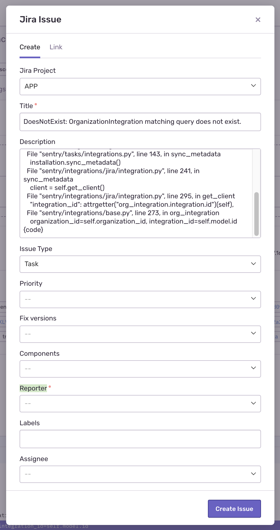The image size is (280, 530).
Task: Click the 'Reporter' field label
Action: [33, 388]
